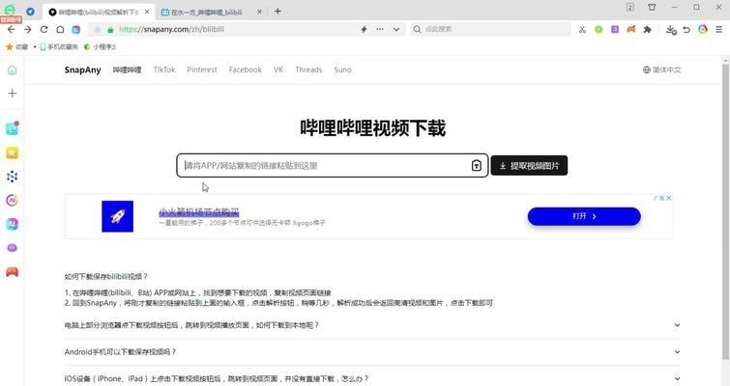
Task: Click the 打开 button in the ad
Action: pyautogui.click(x=584, y=216)
